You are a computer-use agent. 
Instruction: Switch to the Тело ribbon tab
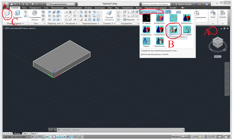tap(24, 8)
